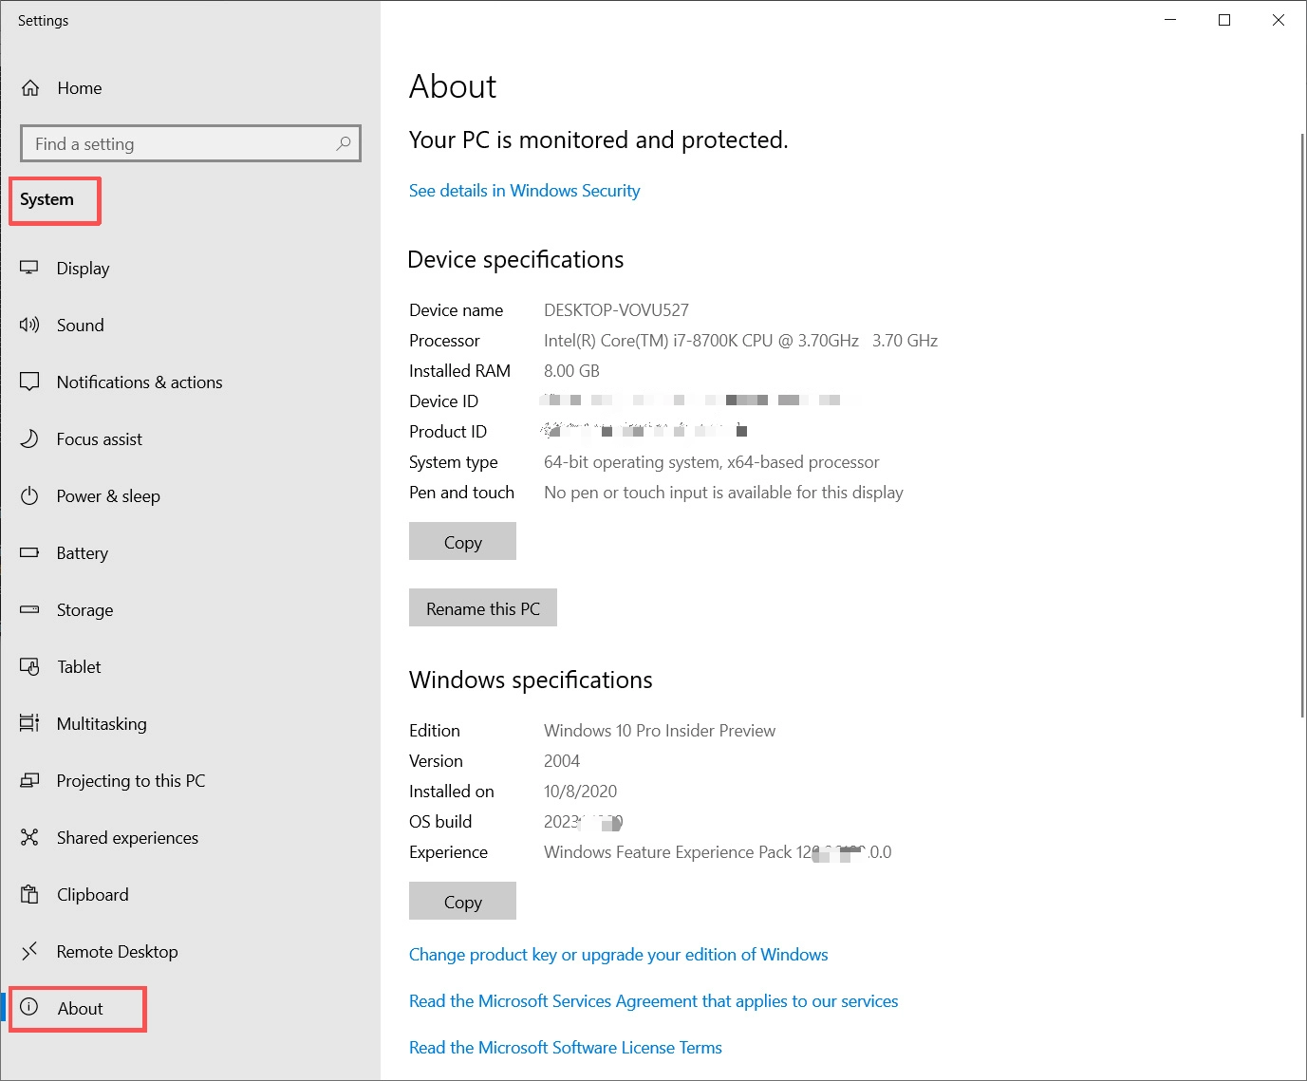
Task: Click the Home house icon
Action: click(x=30, y=88)
